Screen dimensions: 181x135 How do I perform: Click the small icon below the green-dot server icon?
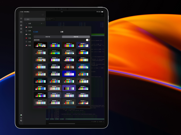coord(21,118)
